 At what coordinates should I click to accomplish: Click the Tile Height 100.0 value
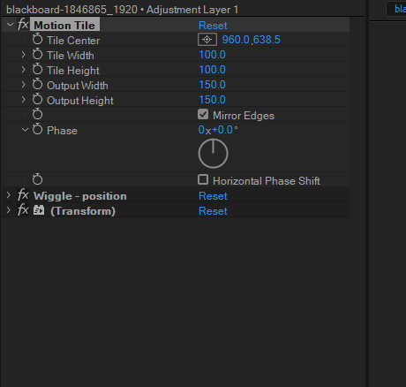click(212, 70)
